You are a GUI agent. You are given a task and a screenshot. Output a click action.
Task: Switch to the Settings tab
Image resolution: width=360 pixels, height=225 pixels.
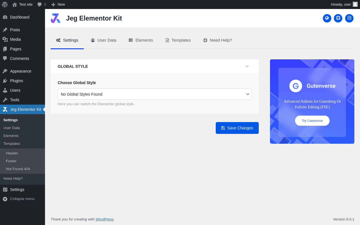tap(67, 40)
